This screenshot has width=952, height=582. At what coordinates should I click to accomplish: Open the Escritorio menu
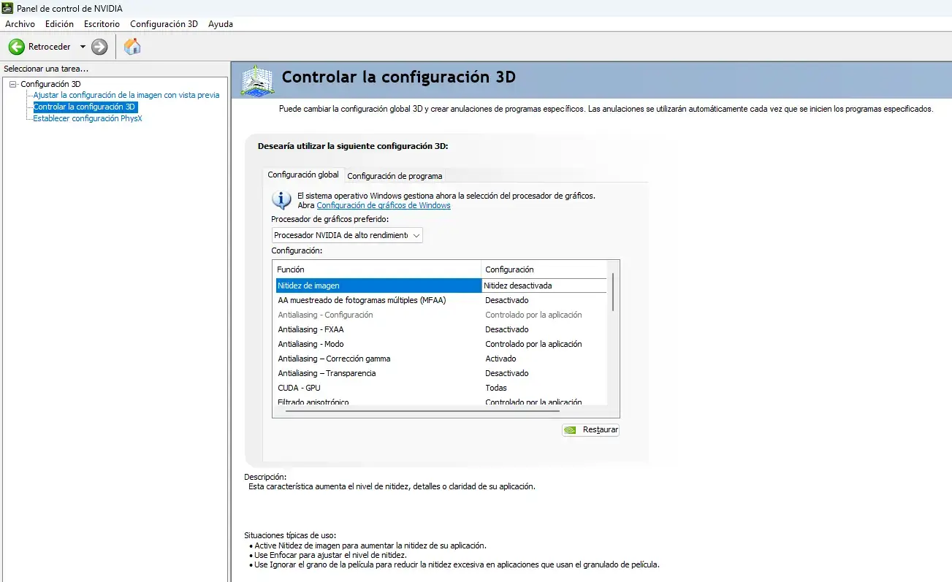coord(102,24)
